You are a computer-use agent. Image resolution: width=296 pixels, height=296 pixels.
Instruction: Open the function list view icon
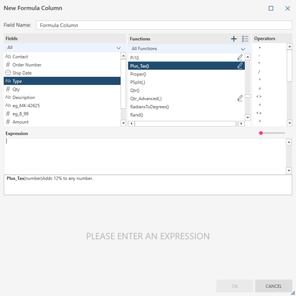click(245, 39)
